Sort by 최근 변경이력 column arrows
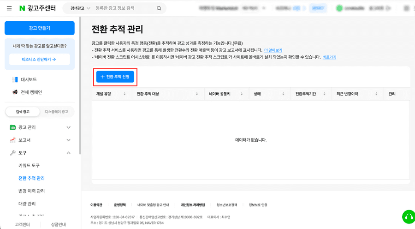The image size is (415, 229). tap(376, 94)
